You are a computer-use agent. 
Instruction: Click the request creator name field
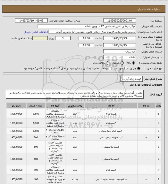point(92,32)
